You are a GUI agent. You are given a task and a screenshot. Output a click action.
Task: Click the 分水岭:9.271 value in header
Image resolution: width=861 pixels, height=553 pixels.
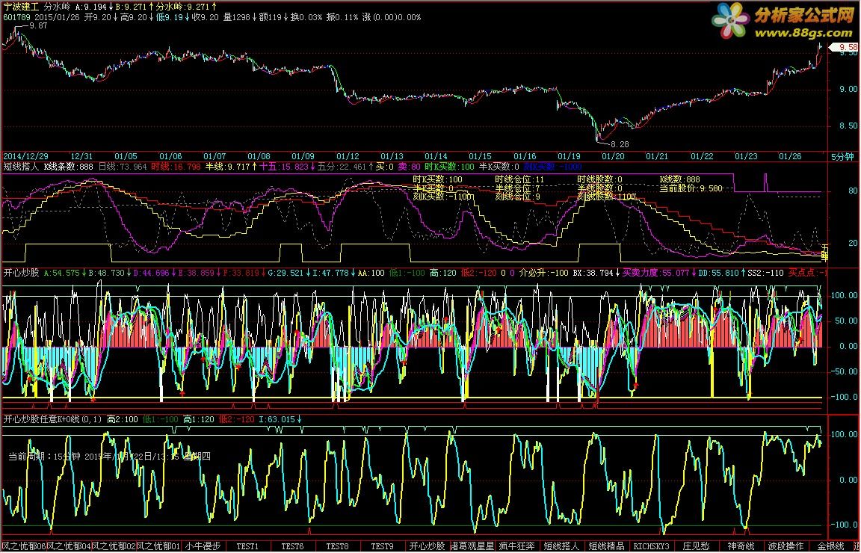[x=183, y=7]
